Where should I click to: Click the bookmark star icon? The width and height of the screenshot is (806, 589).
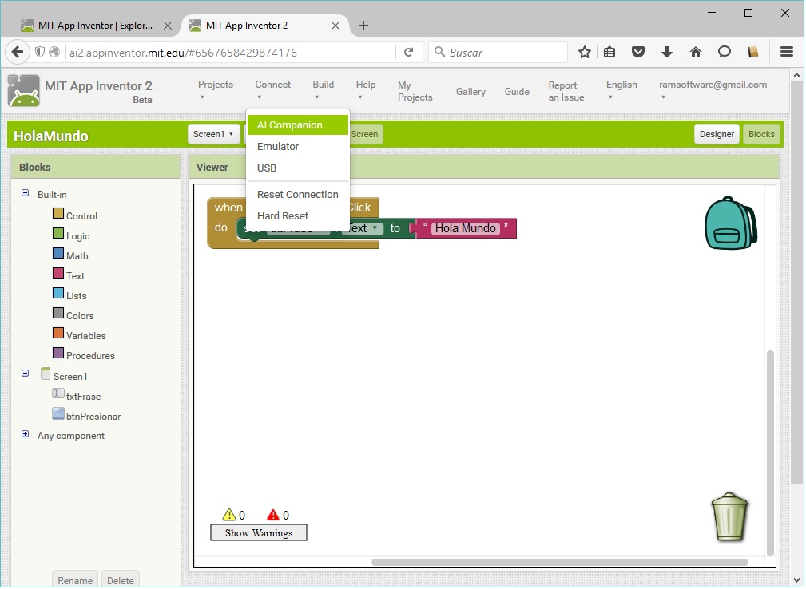coord(585,53)
